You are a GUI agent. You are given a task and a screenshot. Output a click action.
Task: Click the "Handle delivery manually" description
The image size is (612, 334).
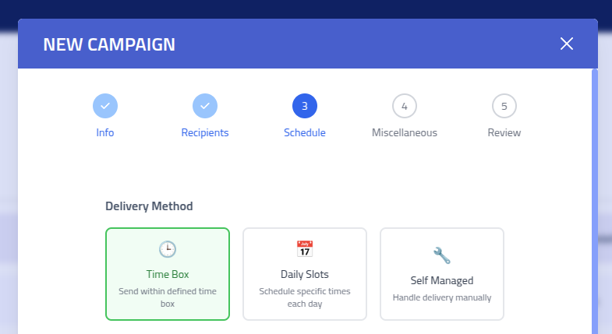click(x=442, y=297)
